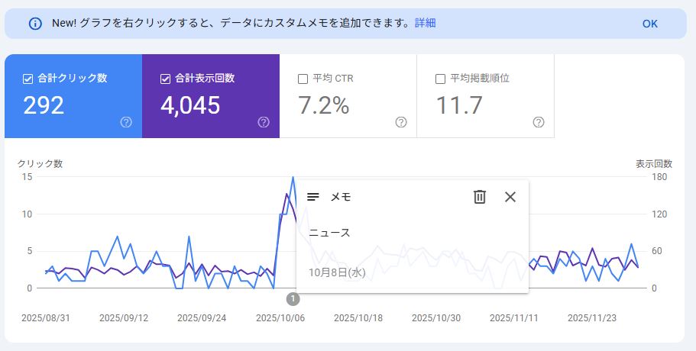This screenshot has height=351, width=696.
Task: Click the help icon on the 合計表示回数 card
Action: (x=264, y=122)
